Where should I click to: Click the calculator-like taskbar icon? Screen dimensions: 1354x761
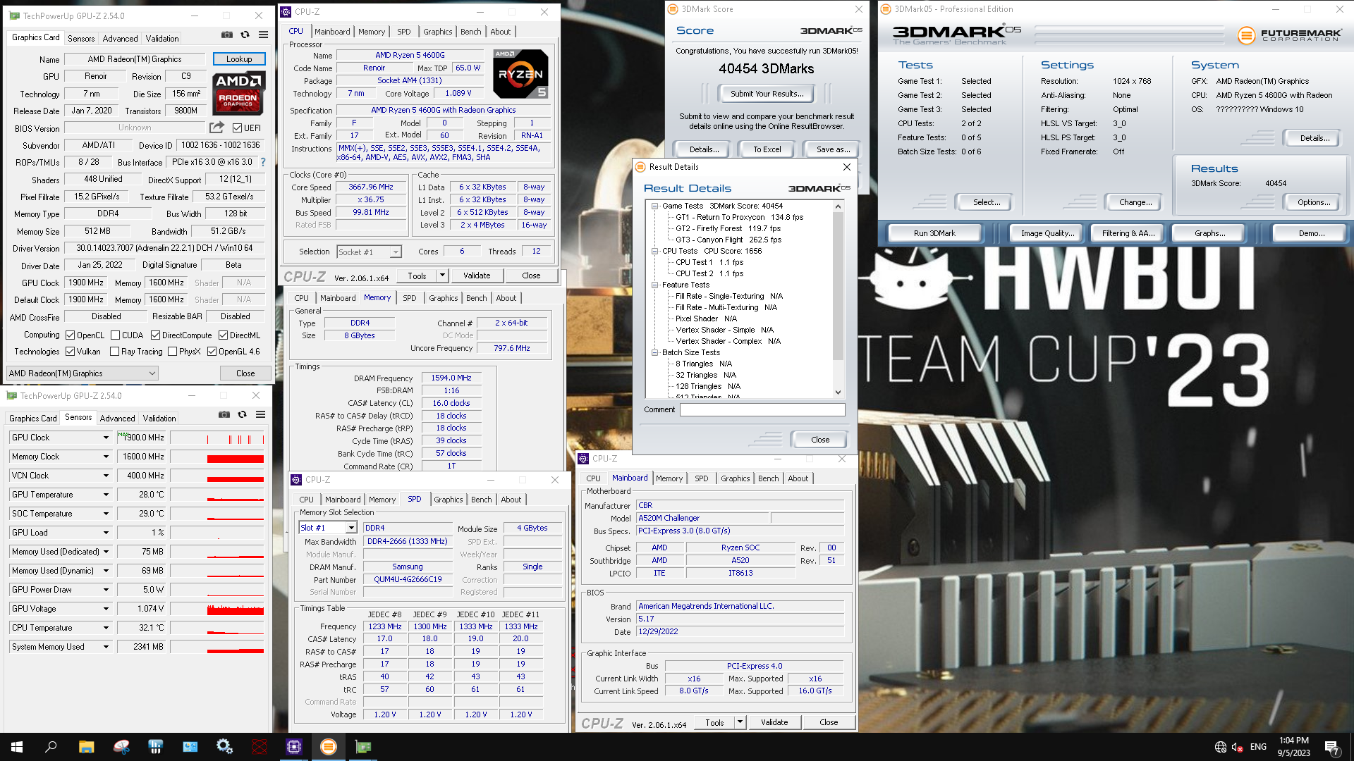click(x=156, y=747)
